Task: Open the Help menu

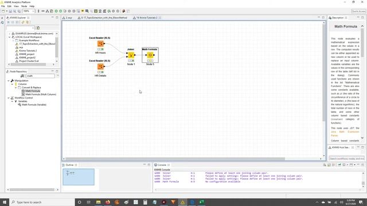Action: tap(32, 6)
